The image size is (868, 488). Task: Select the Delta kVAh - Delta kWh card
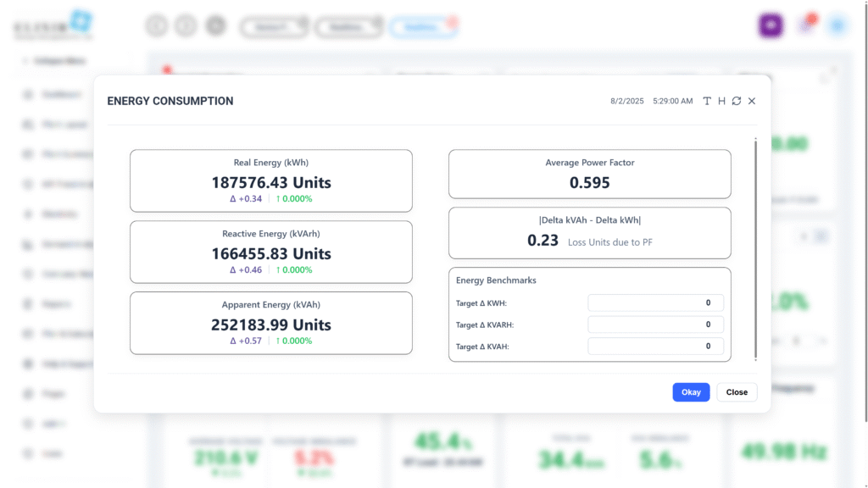[x=589, y=232]
